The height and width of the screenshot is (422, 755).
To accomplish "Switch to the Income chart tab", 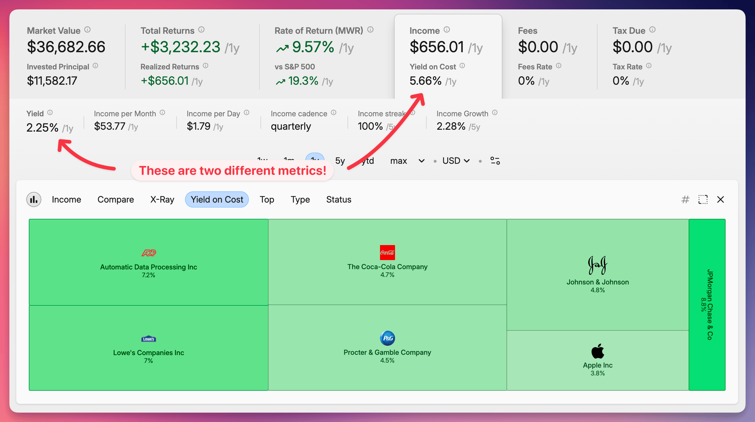I will [x=66, y=199].
